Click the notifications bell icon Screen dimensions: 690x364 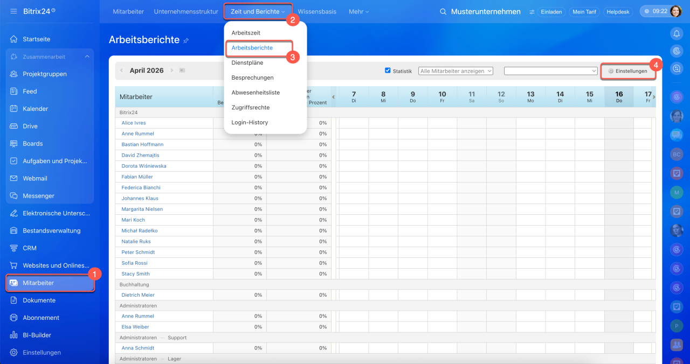(x=676, y=33)
